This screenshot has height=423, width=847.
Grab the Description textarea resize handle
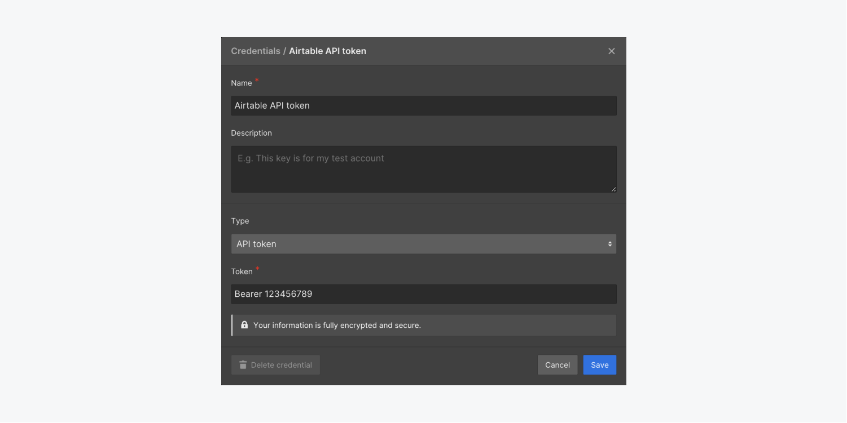[x=613, y=189]
